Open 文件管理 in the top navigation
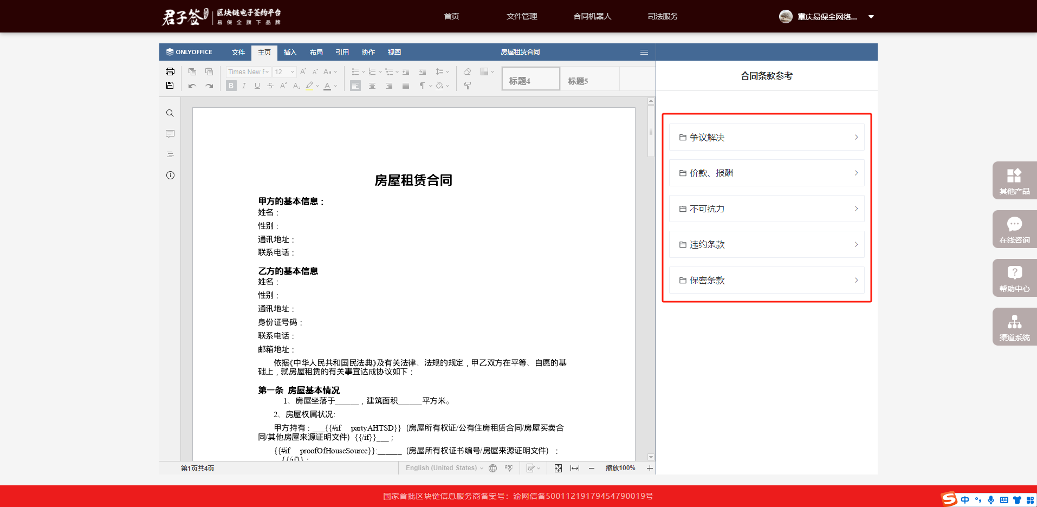 coord(522,16)
